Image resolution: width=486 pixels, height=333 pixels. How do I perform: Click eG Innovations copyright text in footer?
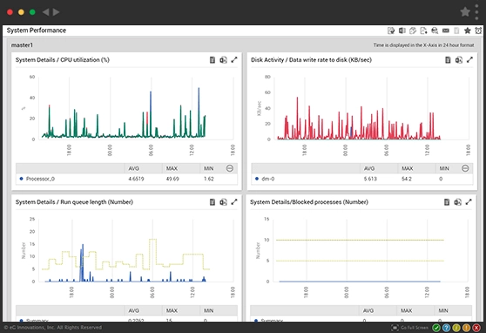(52, 328)
